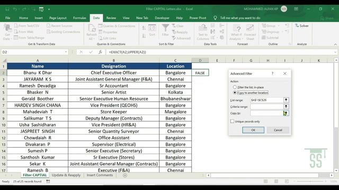Open the Developer tab
Screen dimensions: 339x190
pos(162,18)
